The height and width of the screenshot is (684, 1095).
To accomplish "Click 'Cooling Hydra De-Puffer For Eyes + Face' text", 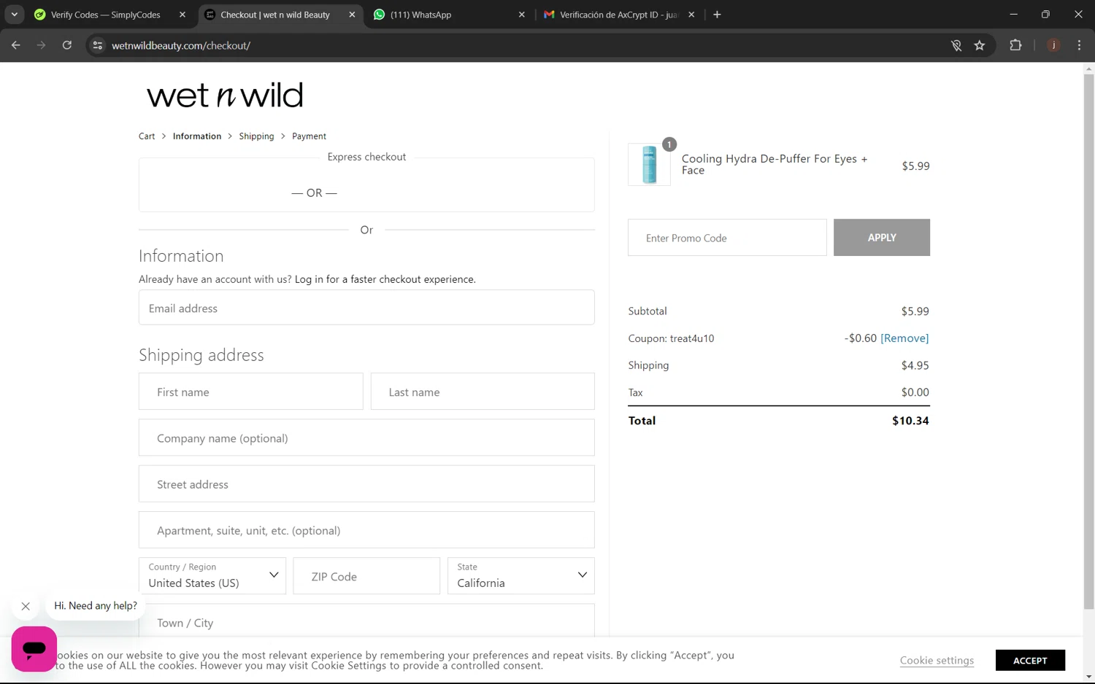I will (775, 165).
